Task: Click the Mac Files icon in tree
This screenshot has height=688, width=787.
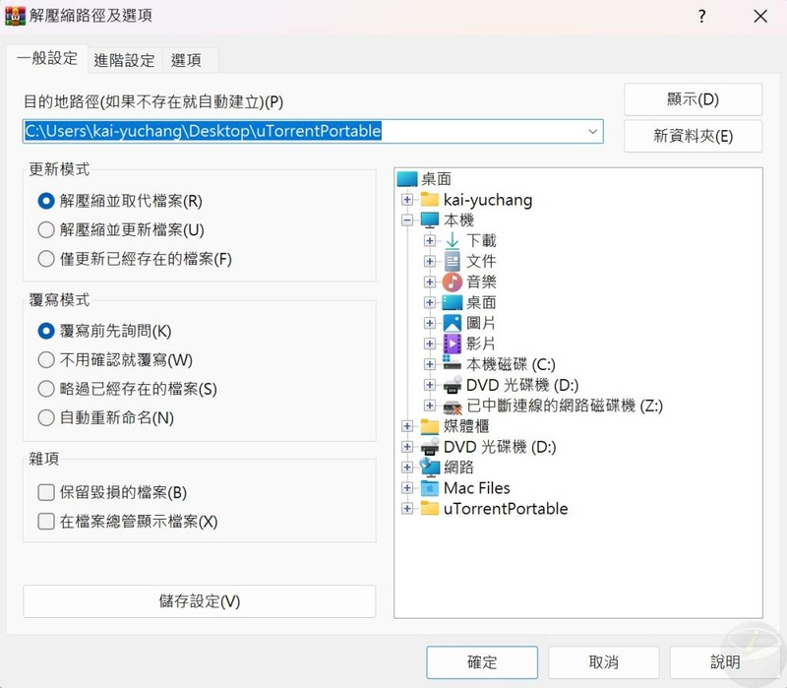Action: click(x=430, y=488)
